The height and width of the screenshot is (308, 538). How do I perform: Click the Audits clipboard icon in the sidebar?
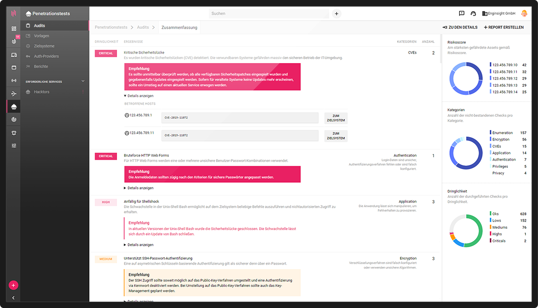(28, 26)
